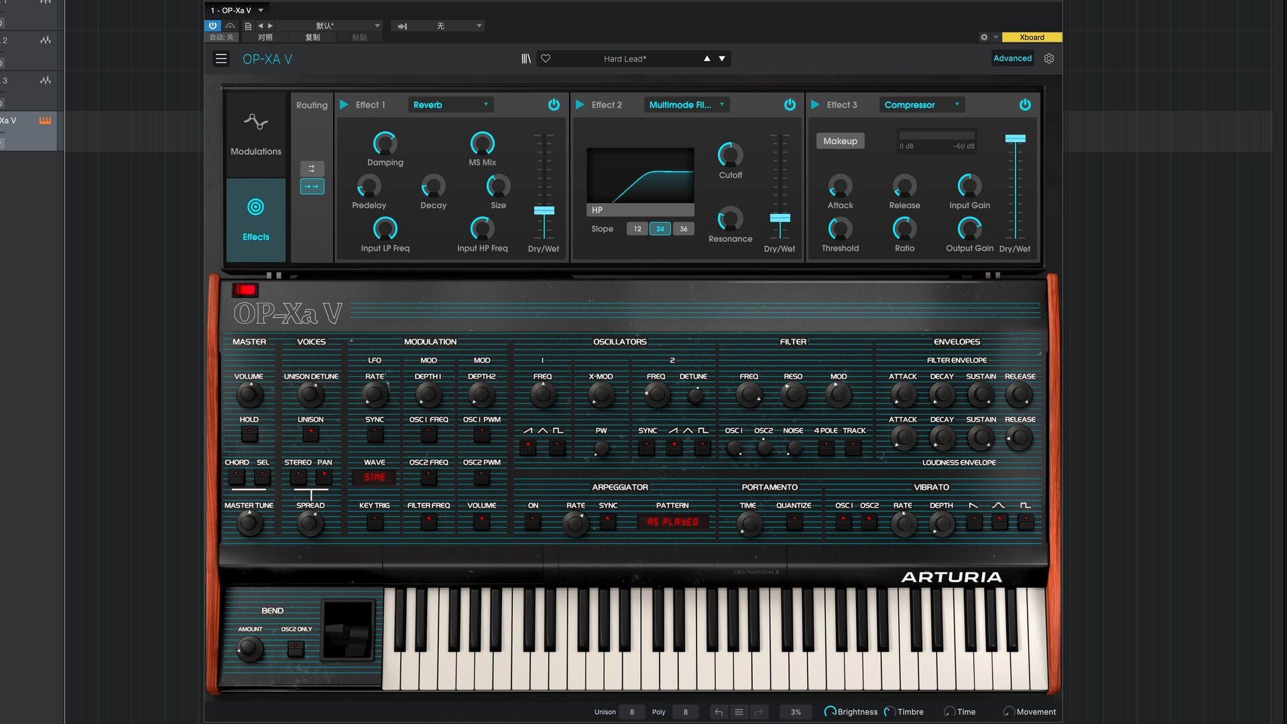Open host plugin window gear settings
Screen dimensions: 1287x724
(984, 38)
